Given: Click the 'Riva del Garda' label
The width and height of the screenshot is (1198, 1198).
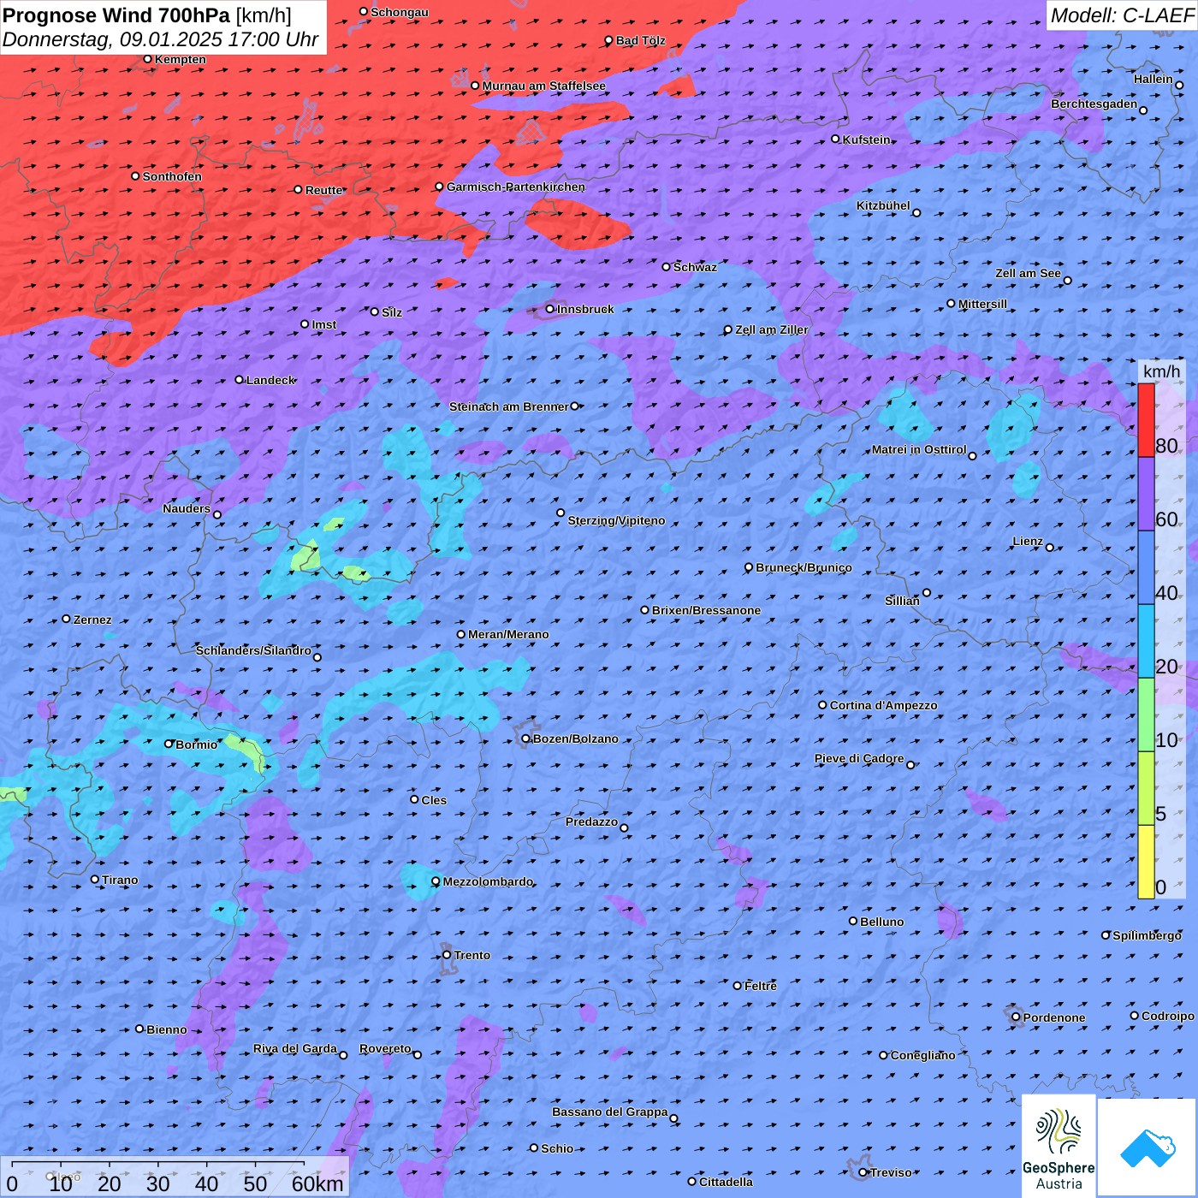Looking at the screenshot, I should 295,1048.
